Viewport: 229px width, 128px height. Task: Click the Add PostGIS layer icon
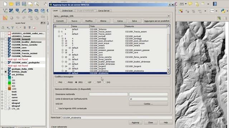point(18,11)
